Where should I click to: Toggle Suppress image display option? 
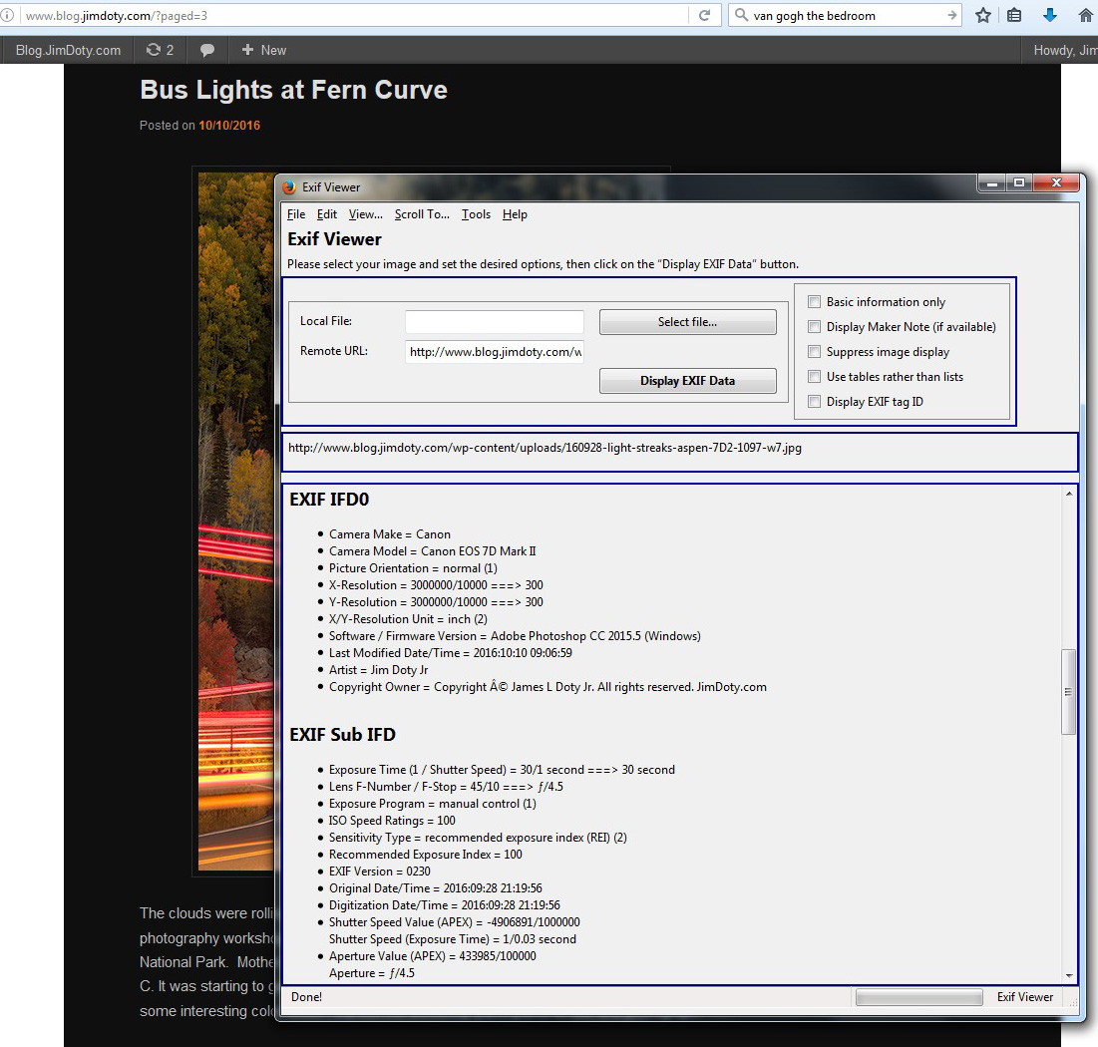815,352
